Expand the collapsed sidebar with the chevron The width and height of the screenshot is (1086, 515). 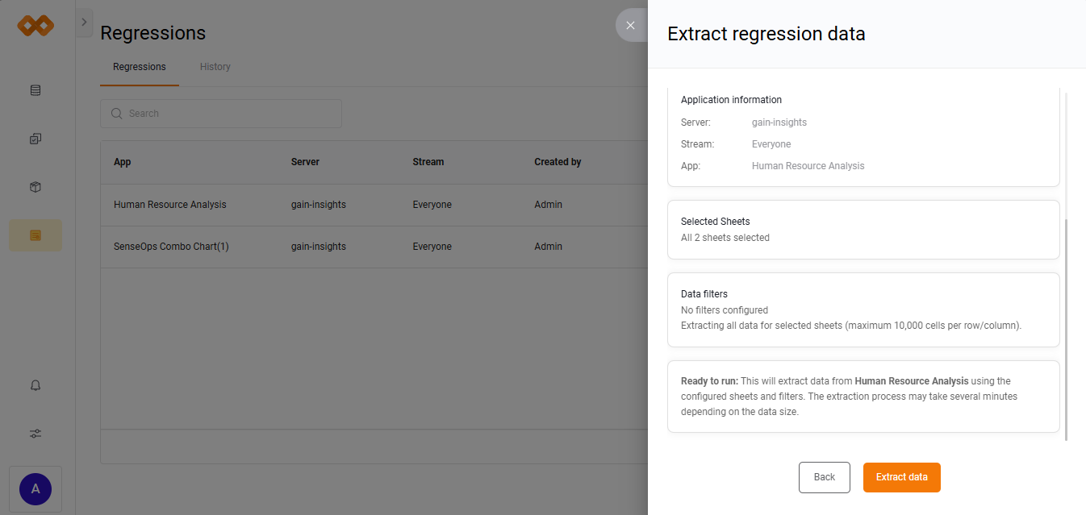coord(84,22)
